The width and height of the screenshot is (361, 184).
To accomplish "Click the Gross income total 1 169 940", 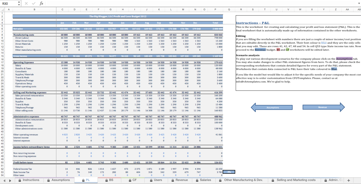I will coord(217,56).
